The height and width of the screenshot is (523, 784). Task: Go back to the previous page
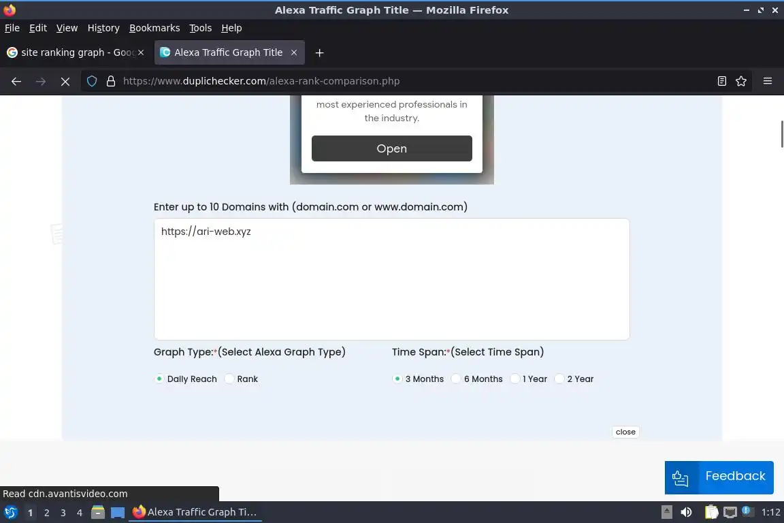pos(16,81)
